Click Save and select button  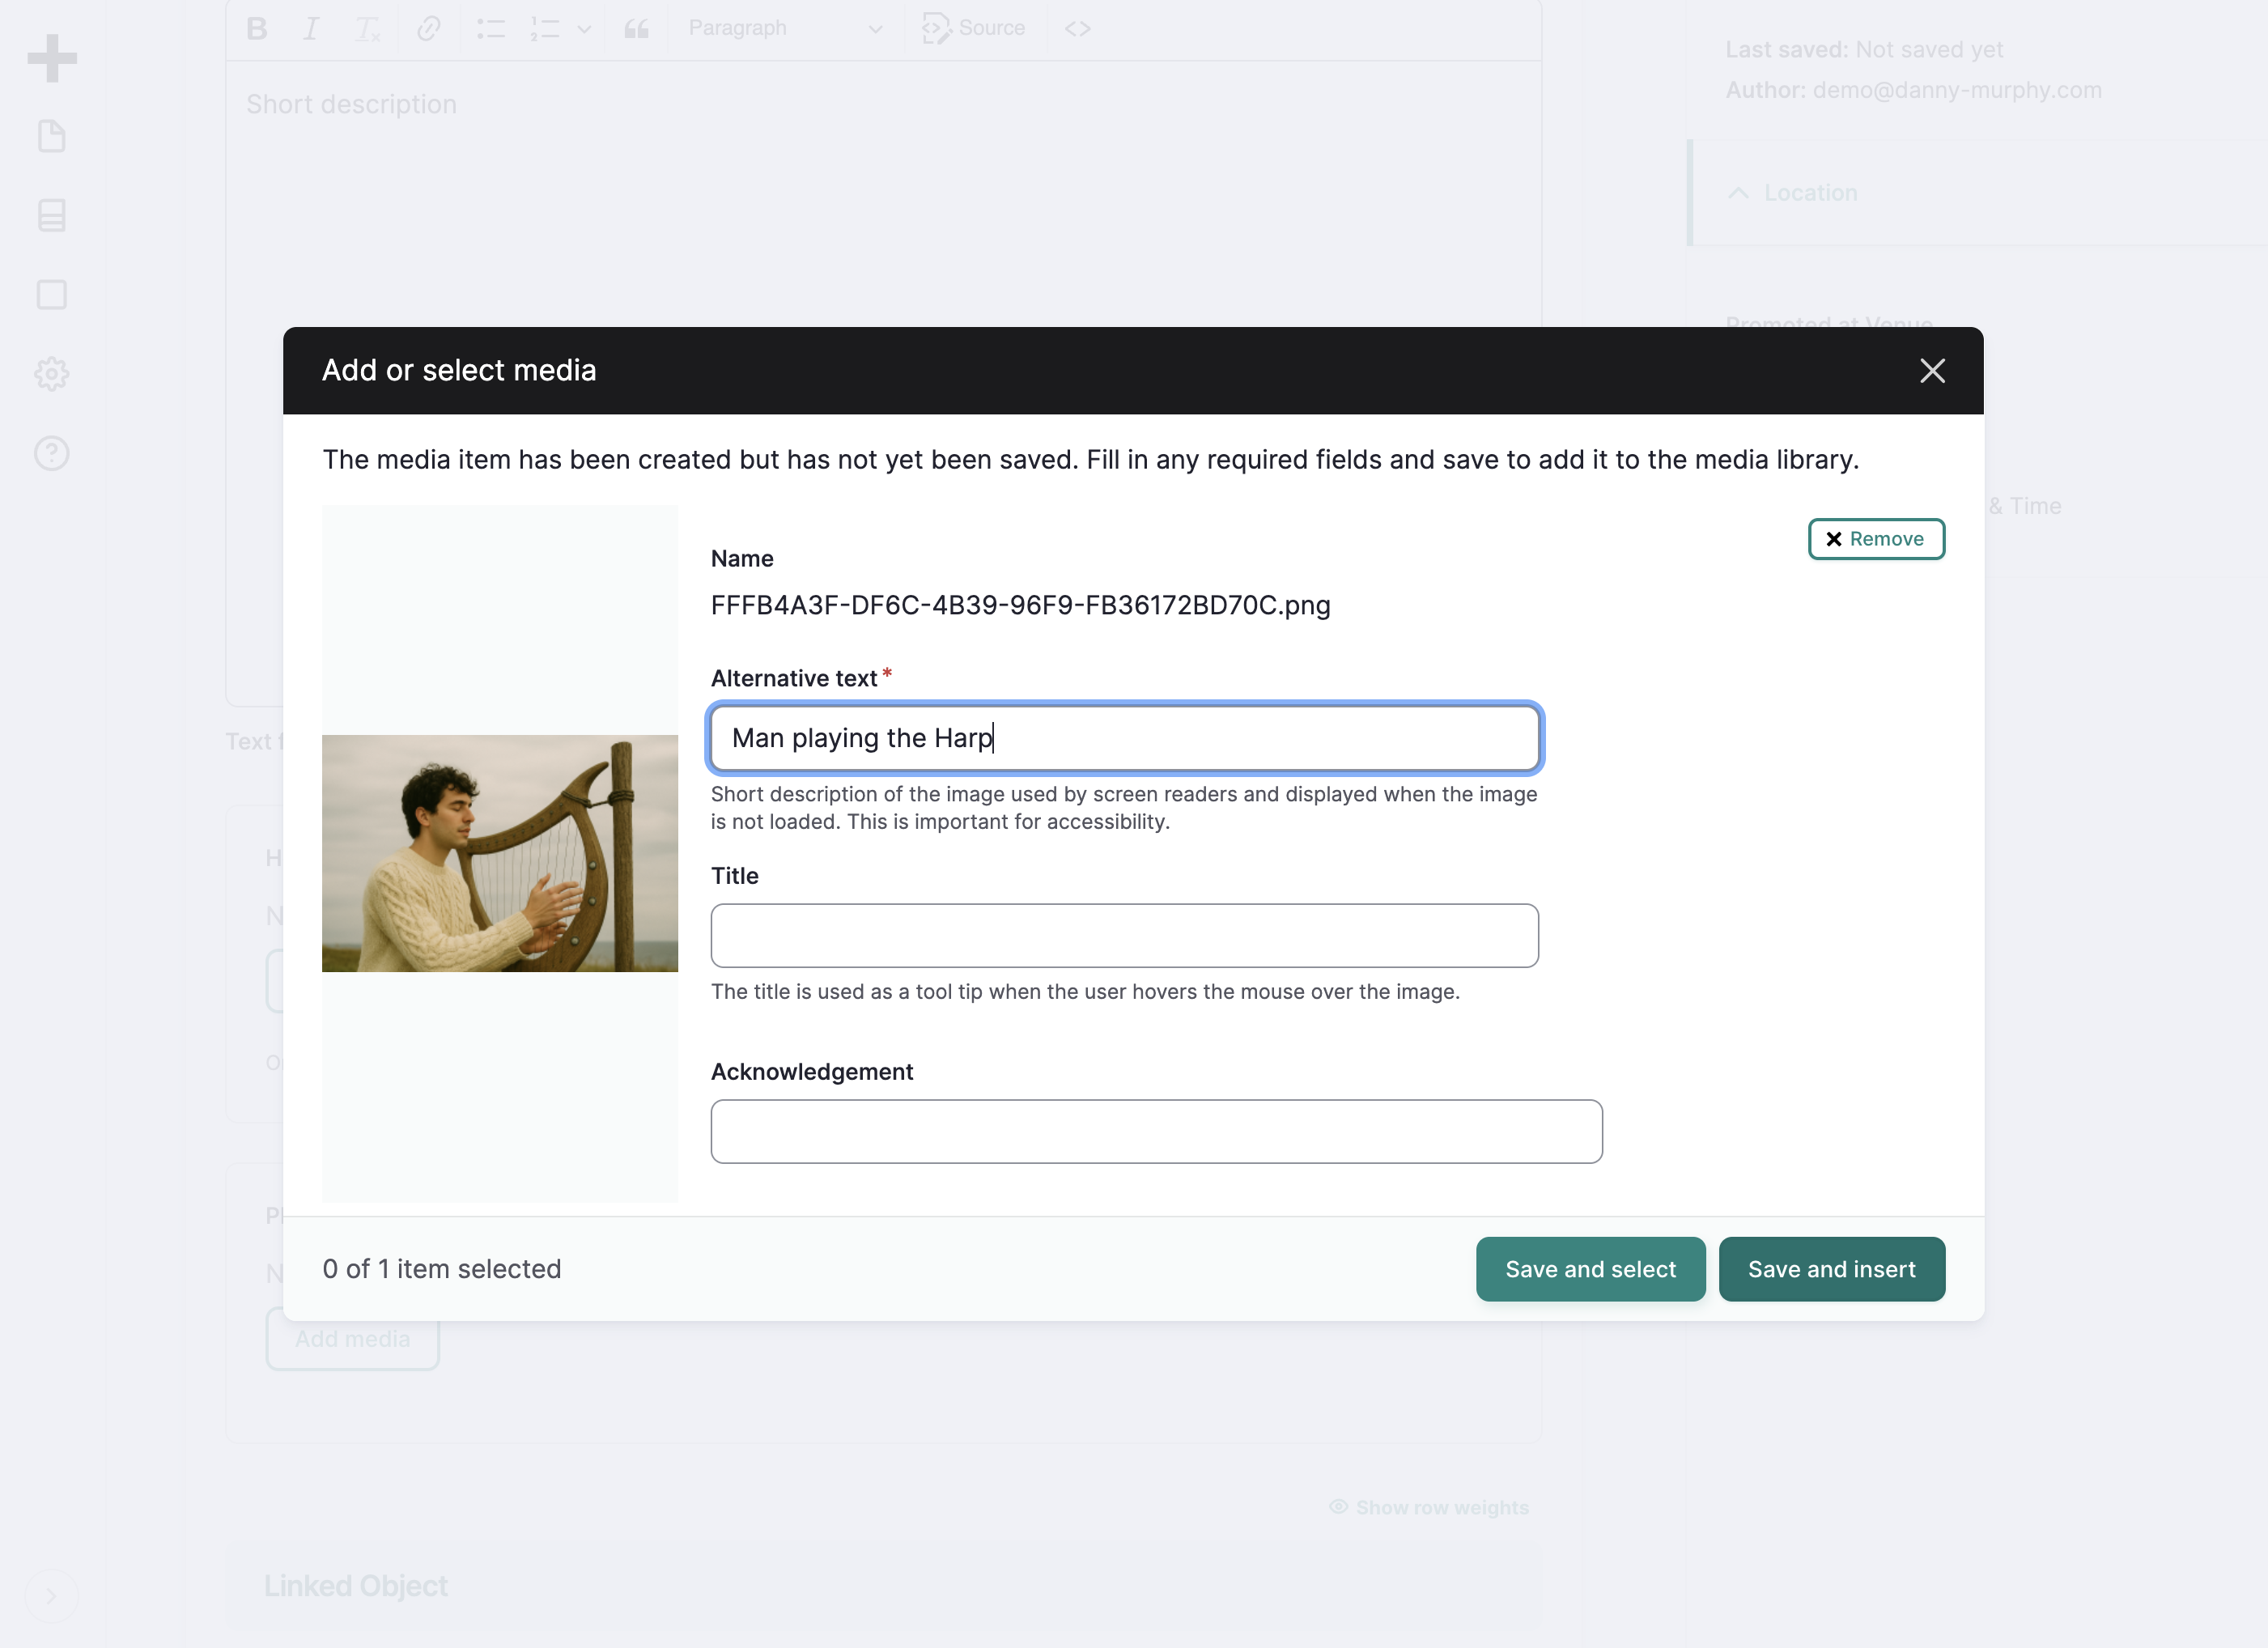point(1590,1269)
